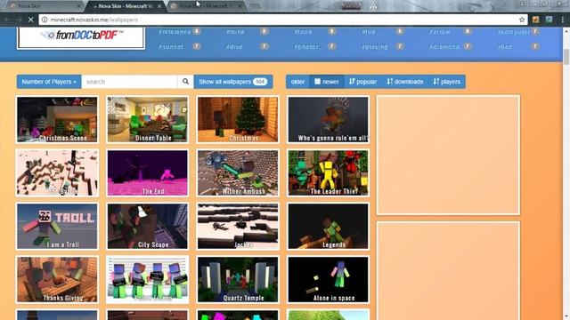The height and width of the screenshot is (320, 570).
Task: Switch to the third browser tab
Action: [208, 6]
